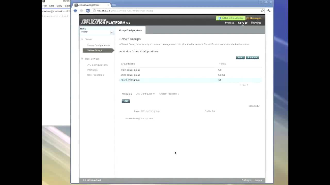Screen dimensions: 330x185
Task: Select the test-server-group row
Action: click(191, 80)
